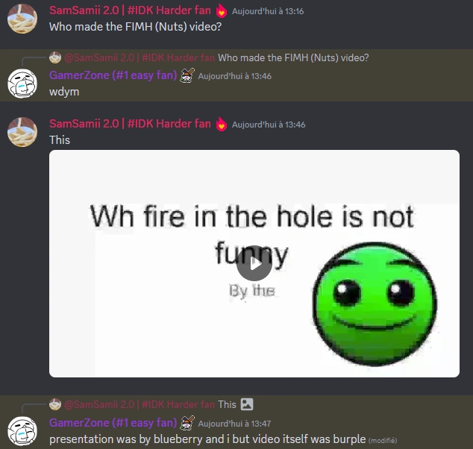Click small reply avatar before FIMH quote
The width and height of the screenshot is (473, 449).
pos(55,57)
